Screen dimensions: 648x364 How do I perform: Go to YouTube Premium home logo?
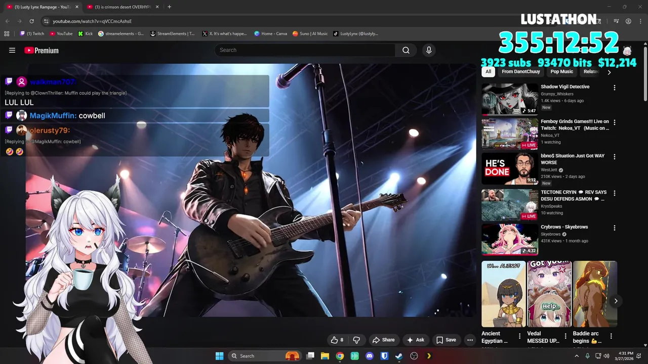(x=42, y=50)
